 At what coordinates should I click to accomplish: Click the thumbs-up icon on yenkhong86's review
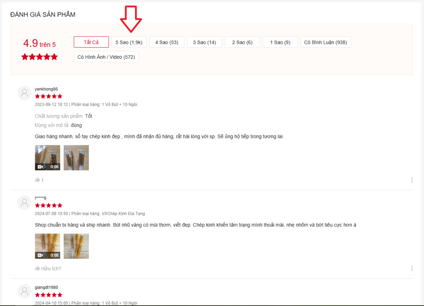(x=38, y=180)
